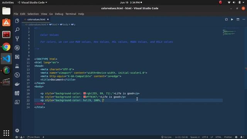247x139 pixels.
Task: Click the p breadcrumb segment
Action: pos(73,25)
